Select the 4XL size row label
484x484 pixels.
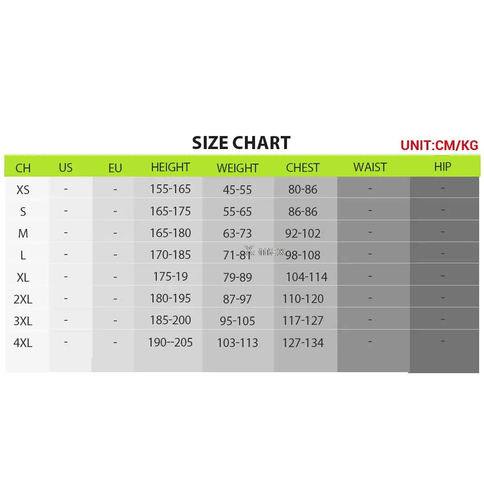click(23, 343)
